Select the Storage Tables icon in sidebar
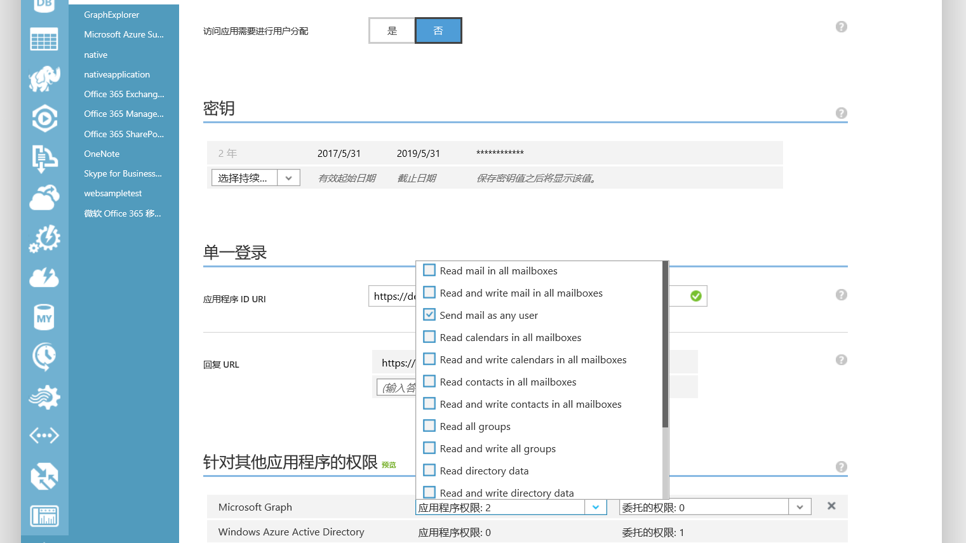 [44, 39]
